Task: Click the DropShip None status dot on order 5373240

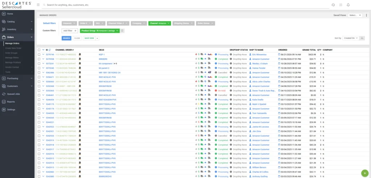Action: [231, 68]
